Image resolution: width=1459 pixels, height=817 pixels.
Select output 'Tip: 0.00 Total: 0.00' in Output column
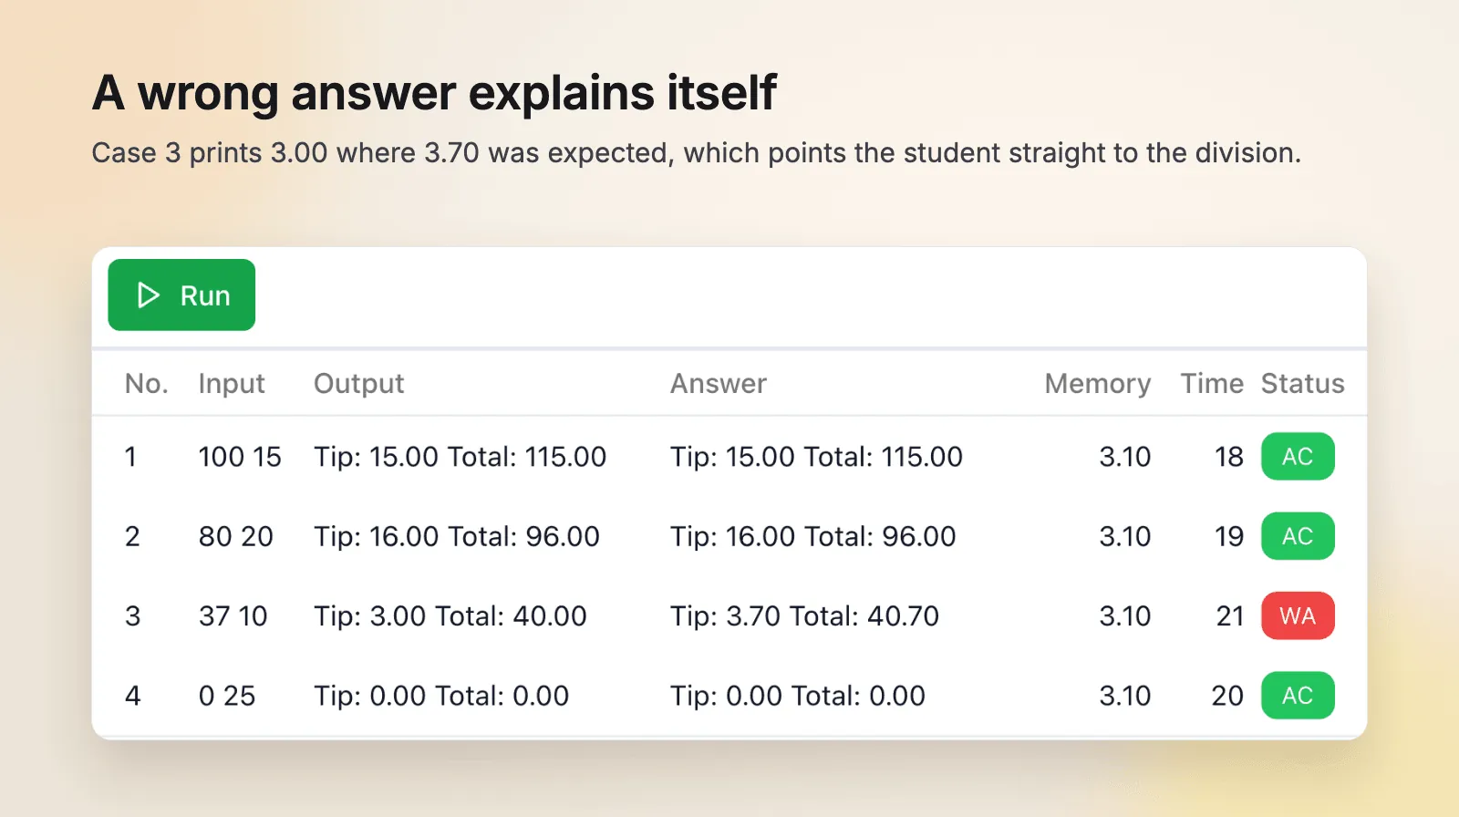point(441,696)
